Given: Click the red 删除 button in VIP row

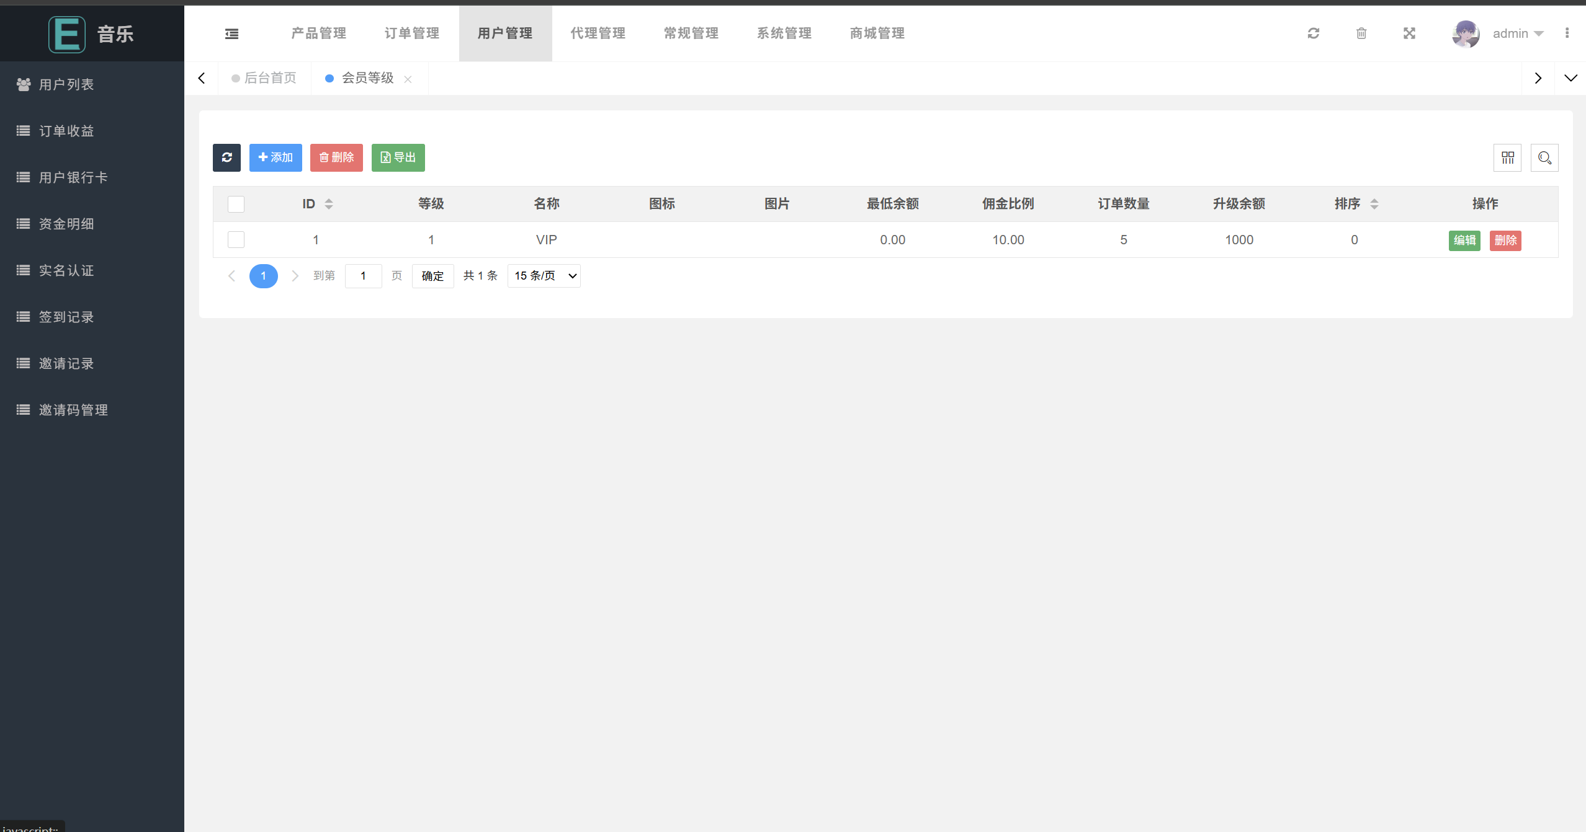Looking at the screenshot, I should pyautogui.click(x=1505, y=241).
